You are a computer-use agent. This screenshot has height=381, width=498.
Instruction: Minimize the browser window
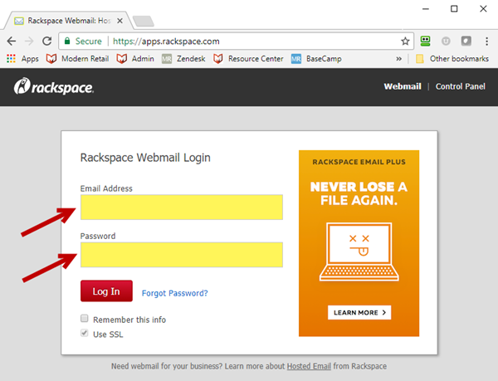click(426, 9)
